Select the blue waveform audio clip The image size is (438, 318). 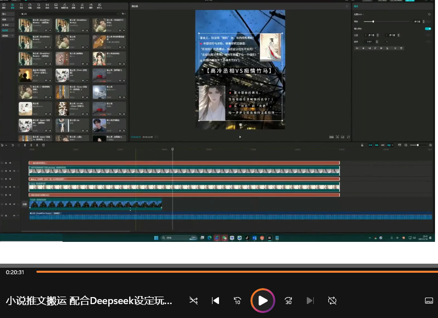click(x=231, y=215)
